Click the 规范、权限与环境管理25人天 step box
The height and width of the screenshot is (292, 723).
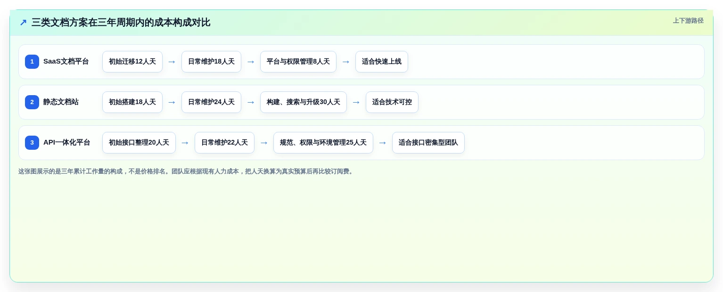323,143
